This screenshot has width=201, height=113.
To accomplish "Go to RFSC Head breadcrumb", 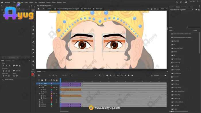I will pos(88,9).
